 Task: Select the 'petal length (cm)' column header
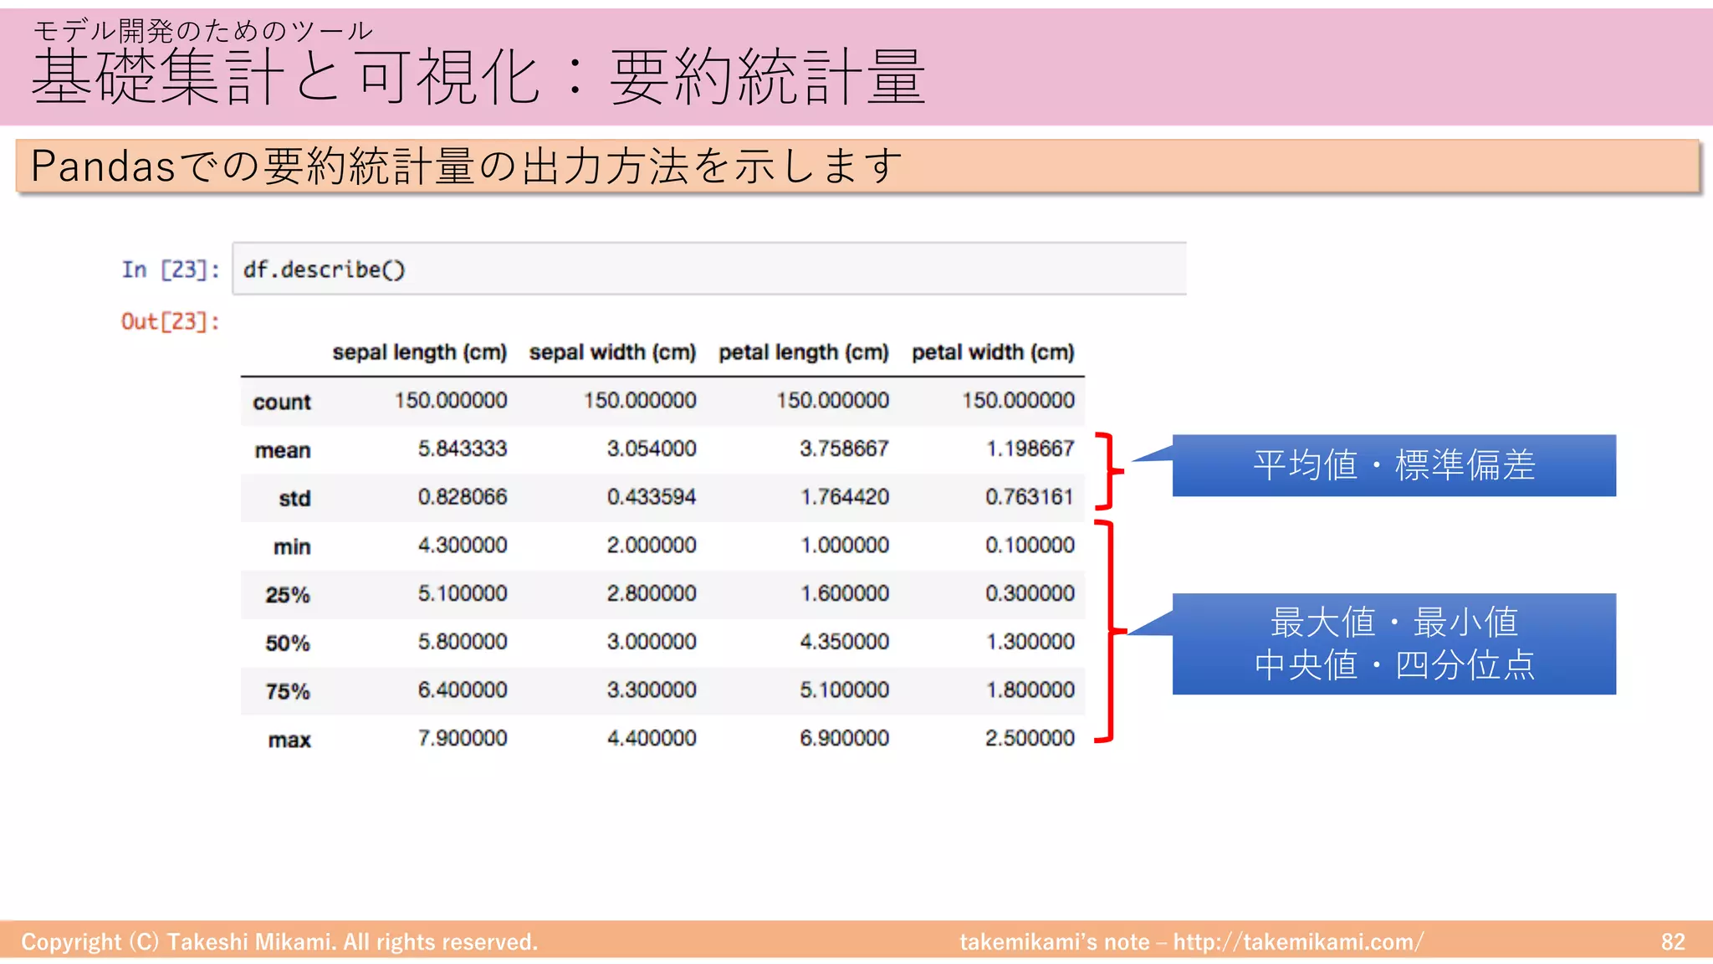[804, 352]
